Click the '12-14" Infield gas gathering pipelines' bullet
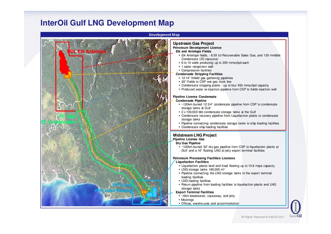The image size is (331, 234). (x=206, y=78)
